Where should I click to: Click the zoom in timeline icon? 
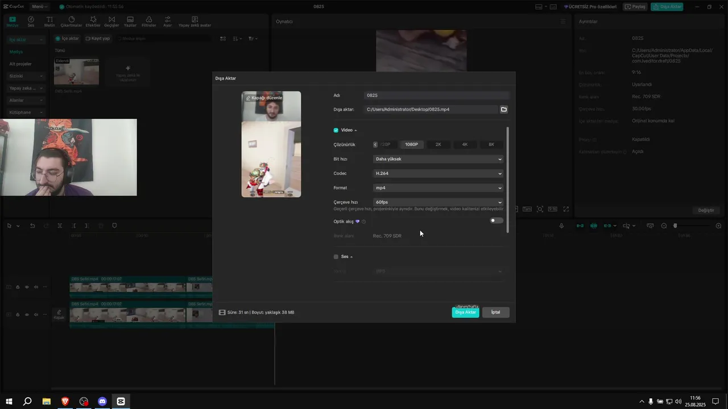[718, 226]
